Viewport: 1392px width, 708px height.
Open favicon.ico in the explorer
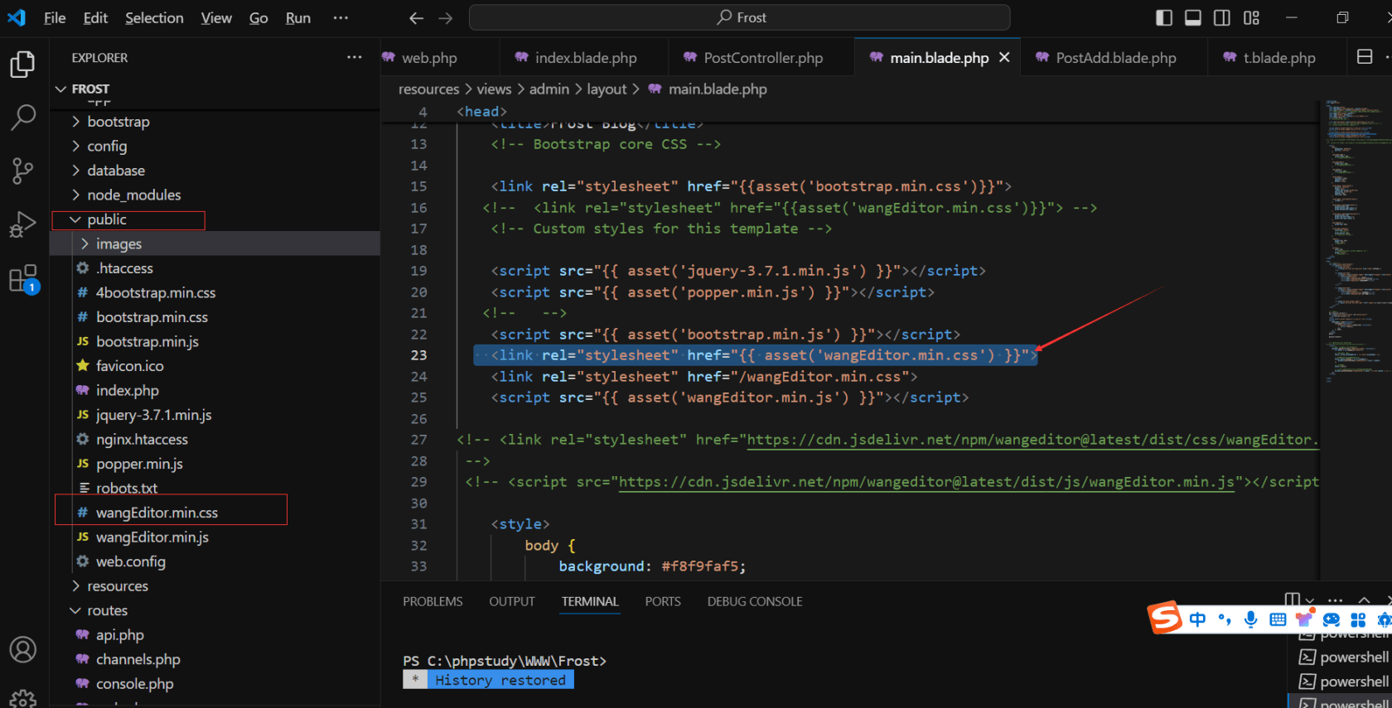[x=215, y=366]
